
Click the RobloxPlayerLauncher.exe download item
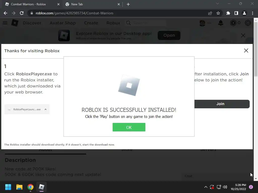pyautogui.click(x=27, y=109)
